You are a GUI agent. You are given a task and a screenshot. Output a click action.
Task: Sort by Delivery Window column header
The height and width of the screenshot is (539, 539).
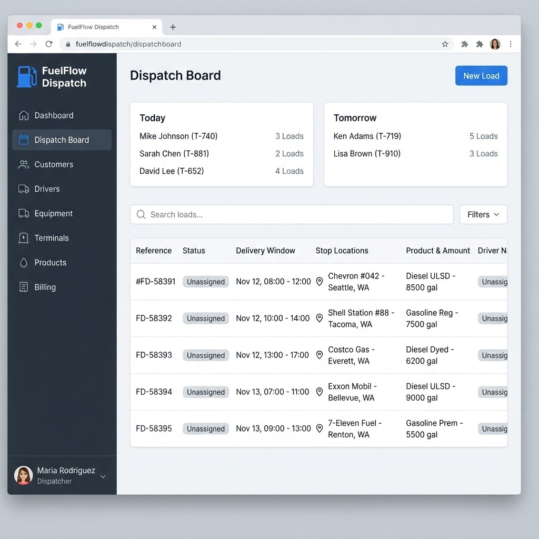[x=265, y=251]
